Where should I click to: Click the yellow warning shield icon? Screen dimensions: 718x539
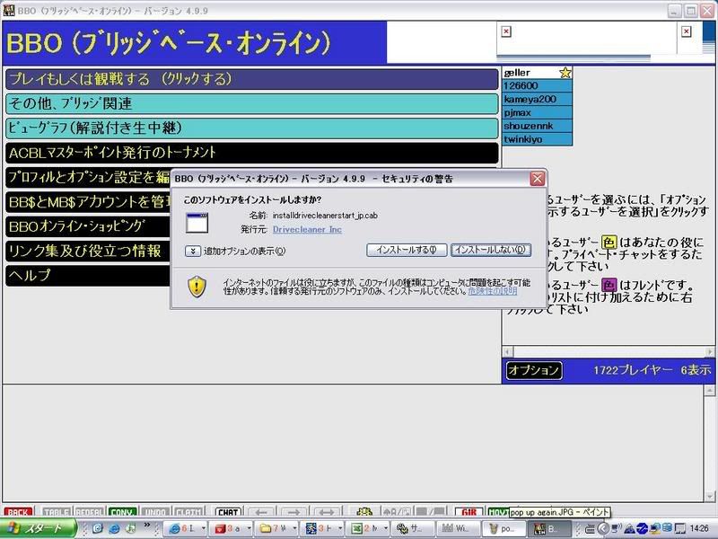coord(197,287)
